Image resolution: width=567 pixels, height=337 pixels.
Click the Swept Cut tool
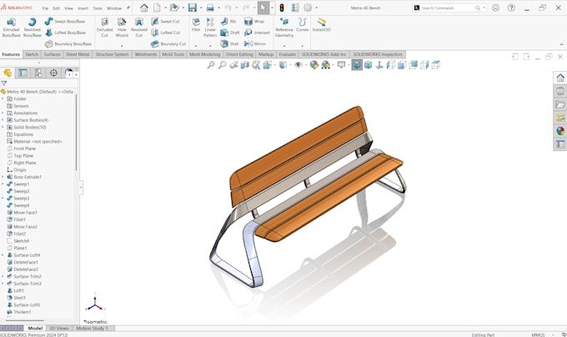165,22
